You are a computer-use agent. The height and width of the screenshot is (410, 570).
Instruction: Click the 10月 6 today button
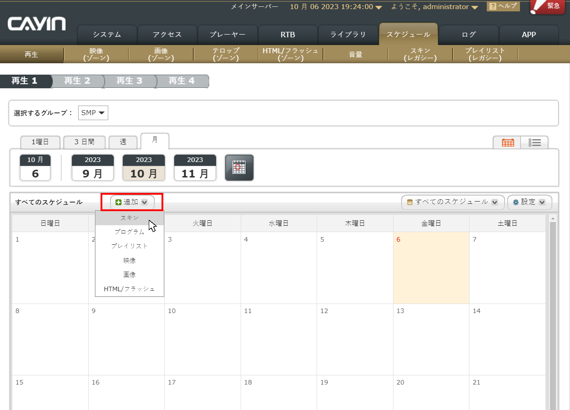point(35,167)
